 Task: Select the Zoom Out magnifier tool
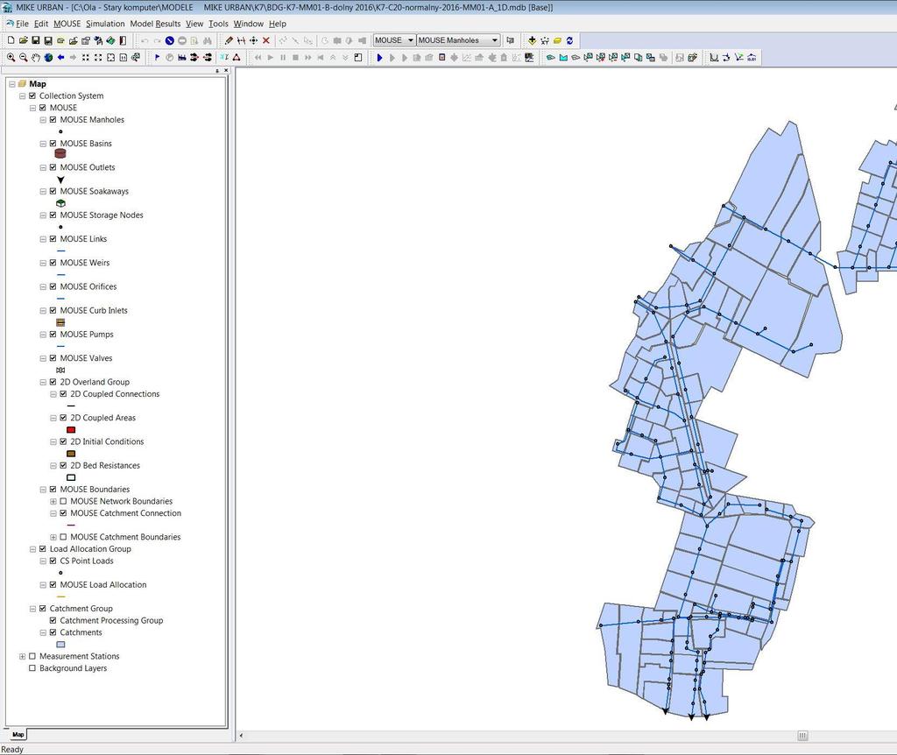click(x=24, y=57)
